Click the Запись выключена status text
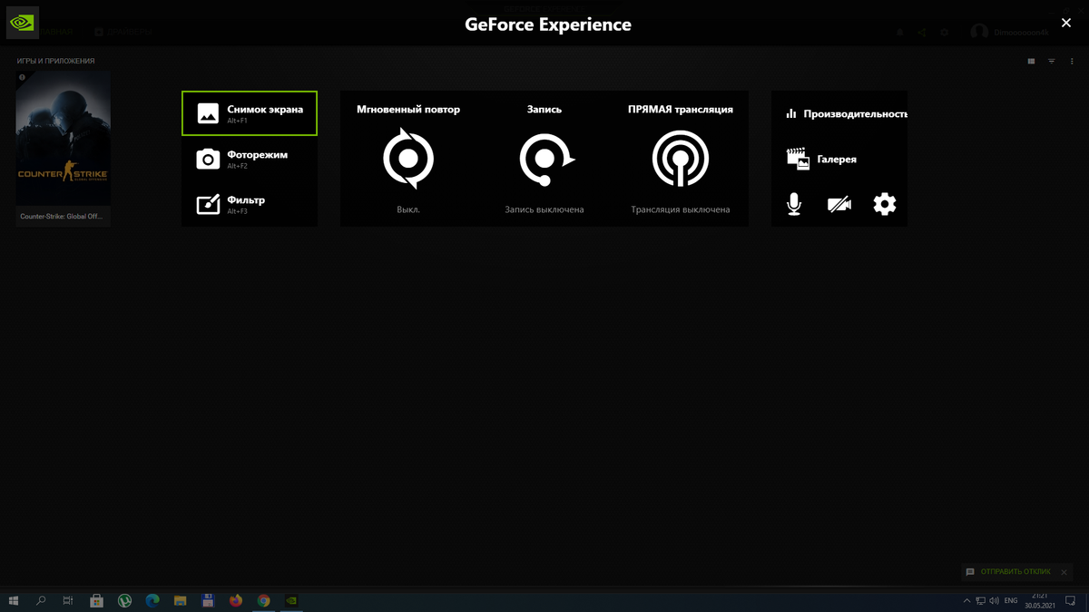The width and height of the screenshot is (1089, 612). tap(544, 209)
